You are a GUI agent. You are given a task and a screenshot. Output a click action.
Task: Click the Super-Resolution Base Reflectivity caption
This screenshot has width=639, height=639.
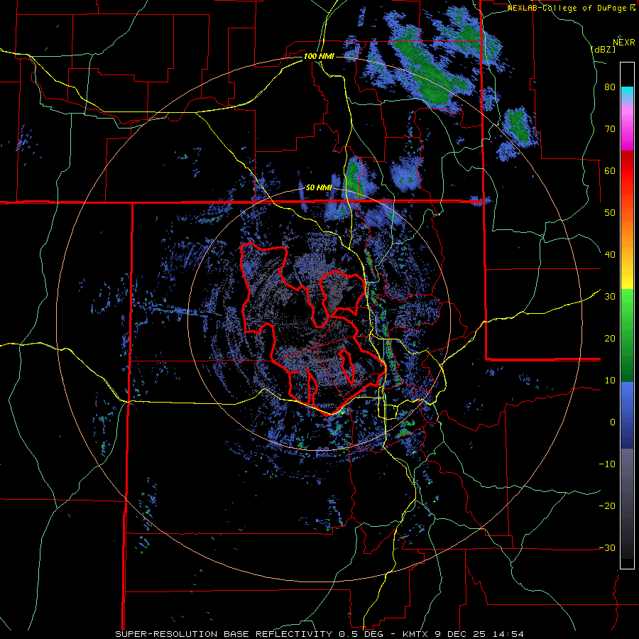224,634
